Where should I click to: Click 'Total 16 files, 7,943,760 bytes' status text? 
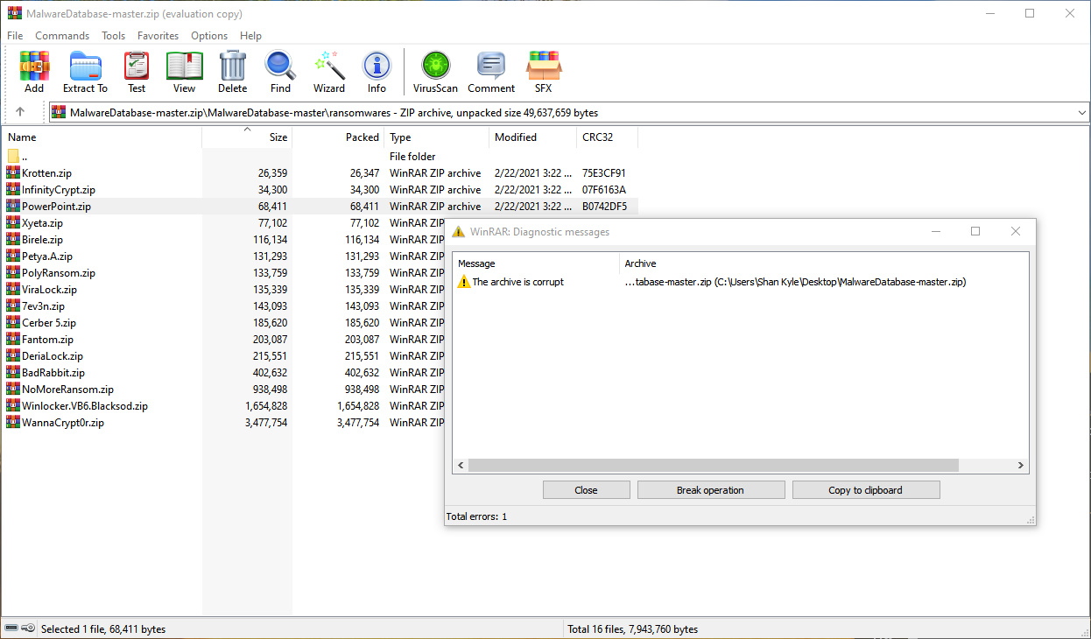pyautogui.click(x=632, y=628)
